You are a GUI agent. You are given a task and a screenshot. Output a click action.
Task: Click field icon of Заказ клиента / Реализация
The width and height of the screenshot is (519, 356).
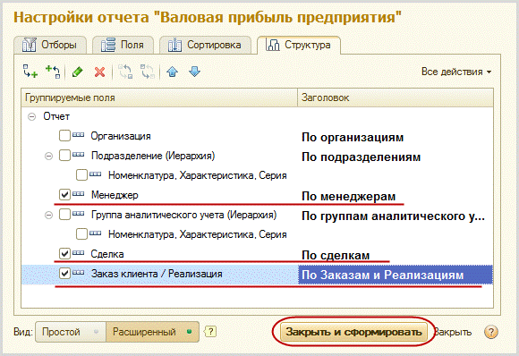click(78, 272)
